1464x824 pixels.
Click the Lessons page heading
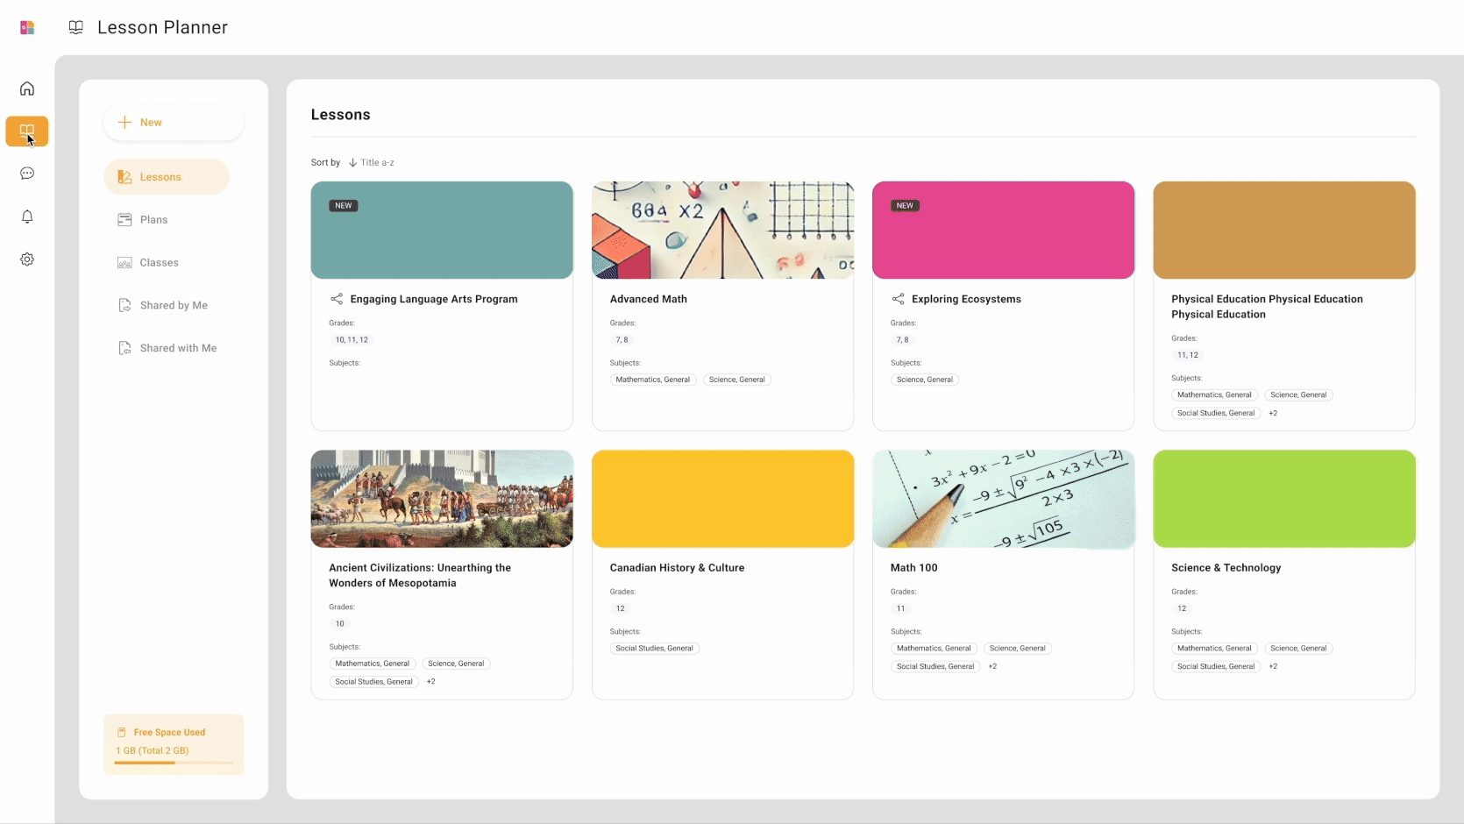pos(340,115)
